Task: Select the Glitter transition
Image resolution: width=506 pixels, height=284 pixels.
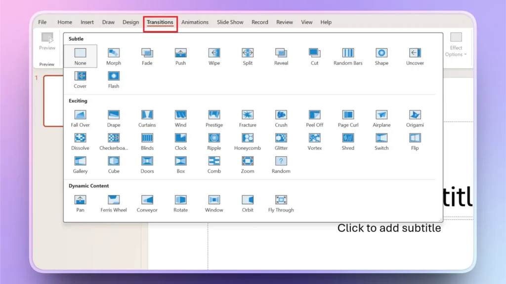Action: coord(281,142)
